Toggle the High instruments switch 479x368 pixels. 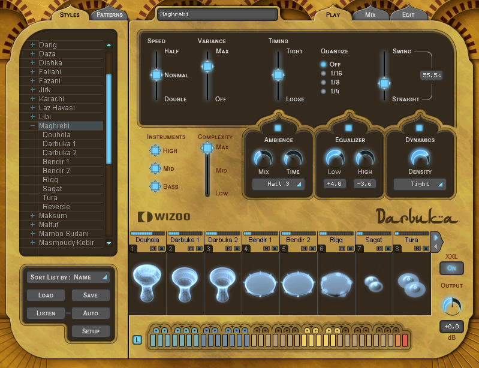pos(155,150)
